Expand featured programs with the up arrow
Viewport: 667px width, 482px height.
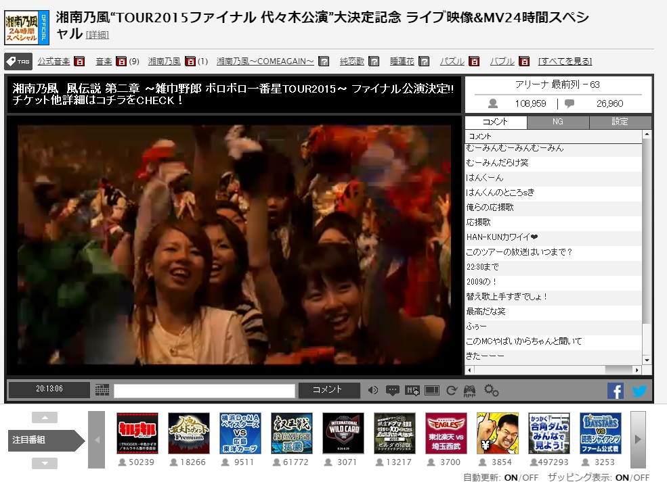(45, 418)
